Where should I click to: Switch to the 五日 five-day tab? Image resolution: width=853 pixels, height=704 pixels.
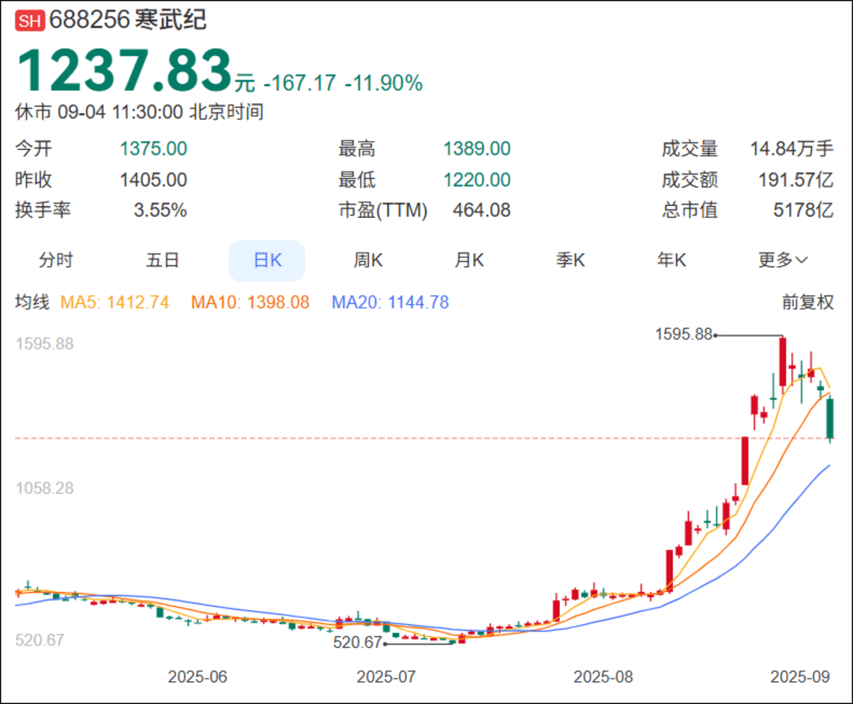click(163, 260)
